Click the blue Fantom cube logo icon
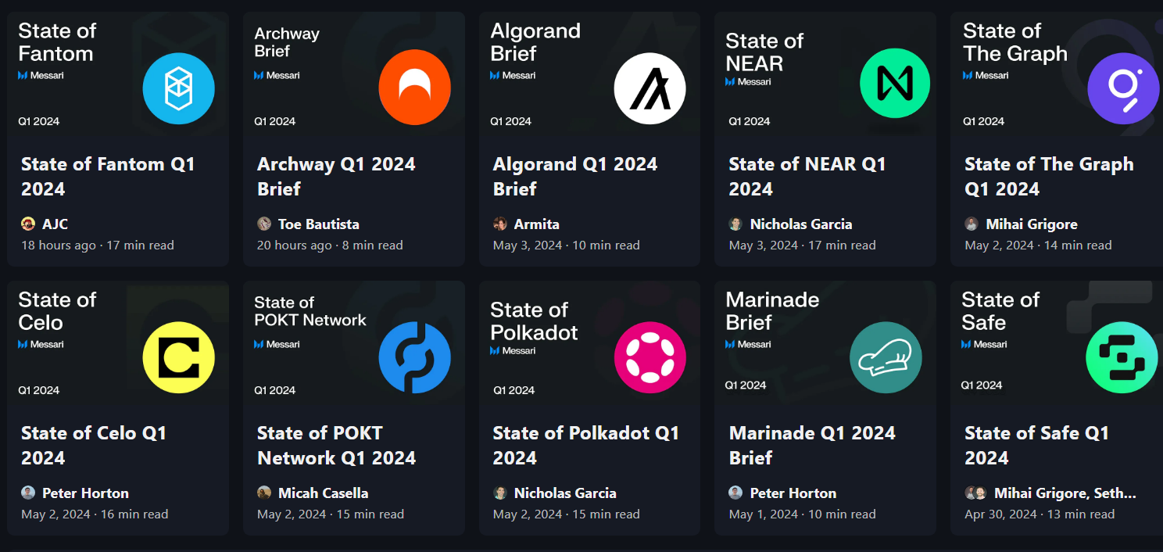This screenshot has height=552, width=1163. tap(178, 88)
